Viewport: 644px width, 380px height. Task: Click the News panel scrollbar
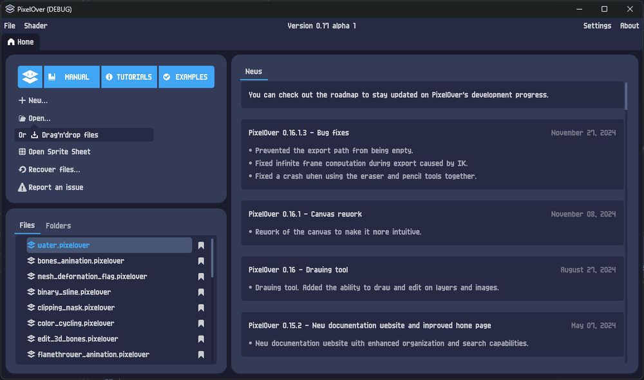(x=627, y=96)
